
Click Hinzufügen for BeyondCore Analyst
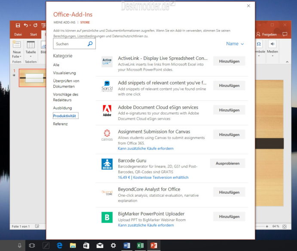[x=229, y=192]
